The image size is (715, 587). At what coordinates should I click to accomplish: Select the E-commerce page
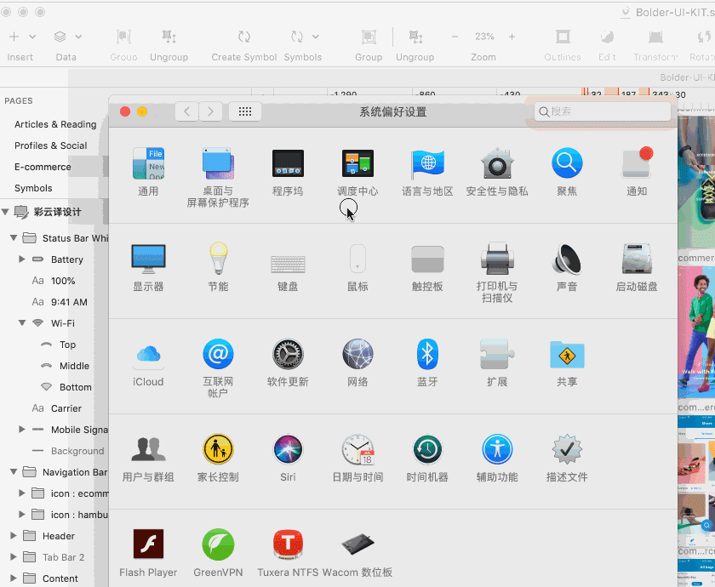coord(43,167)
